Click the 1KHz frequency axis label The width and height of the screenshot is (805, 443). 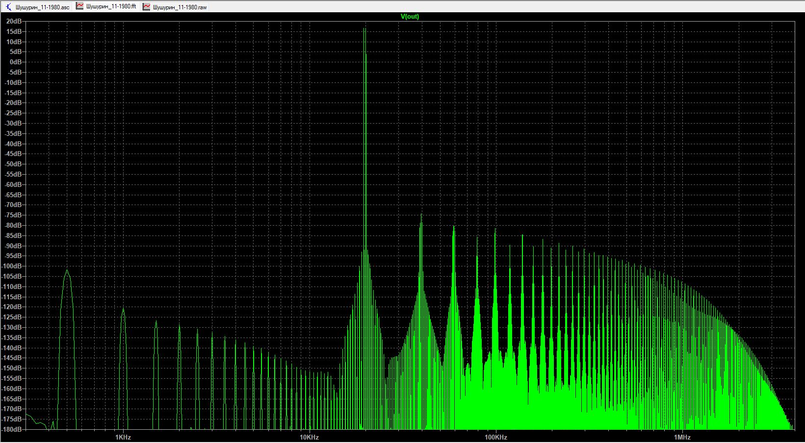point(123,437)
